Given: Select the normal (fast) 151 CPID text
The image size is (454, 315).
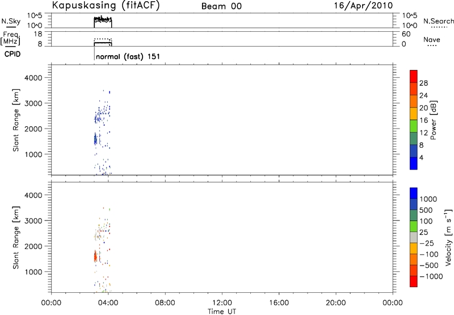Looking at the screenshot, I should [x=128, y=56].
